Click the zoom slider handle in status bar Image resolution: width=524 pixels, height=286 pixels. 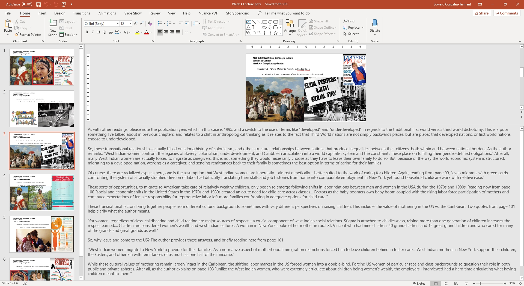click(x=480, y=284)
